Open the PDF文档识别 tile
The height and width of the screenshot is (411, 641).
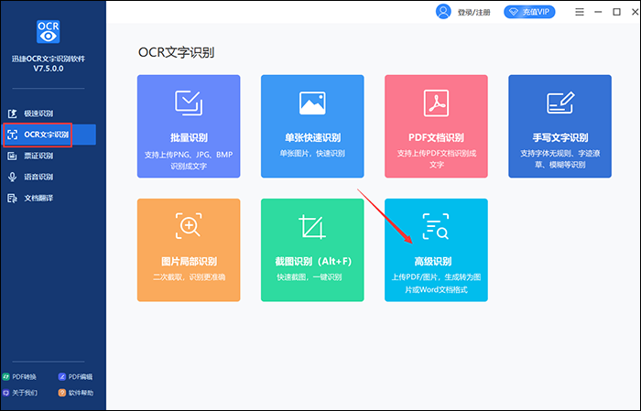(436, 126)
